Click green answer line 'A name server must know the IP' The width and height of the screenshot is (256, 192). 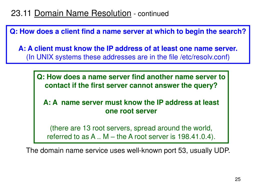click(131, 102)
